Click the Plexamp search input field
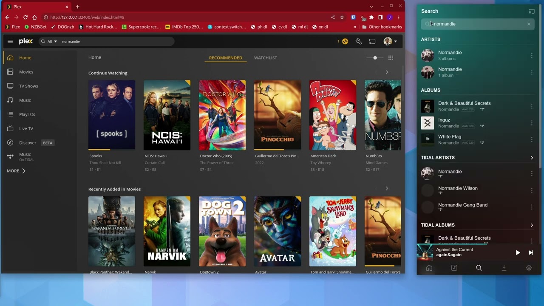This screenshot has width=544, height=306. [478, 24]
